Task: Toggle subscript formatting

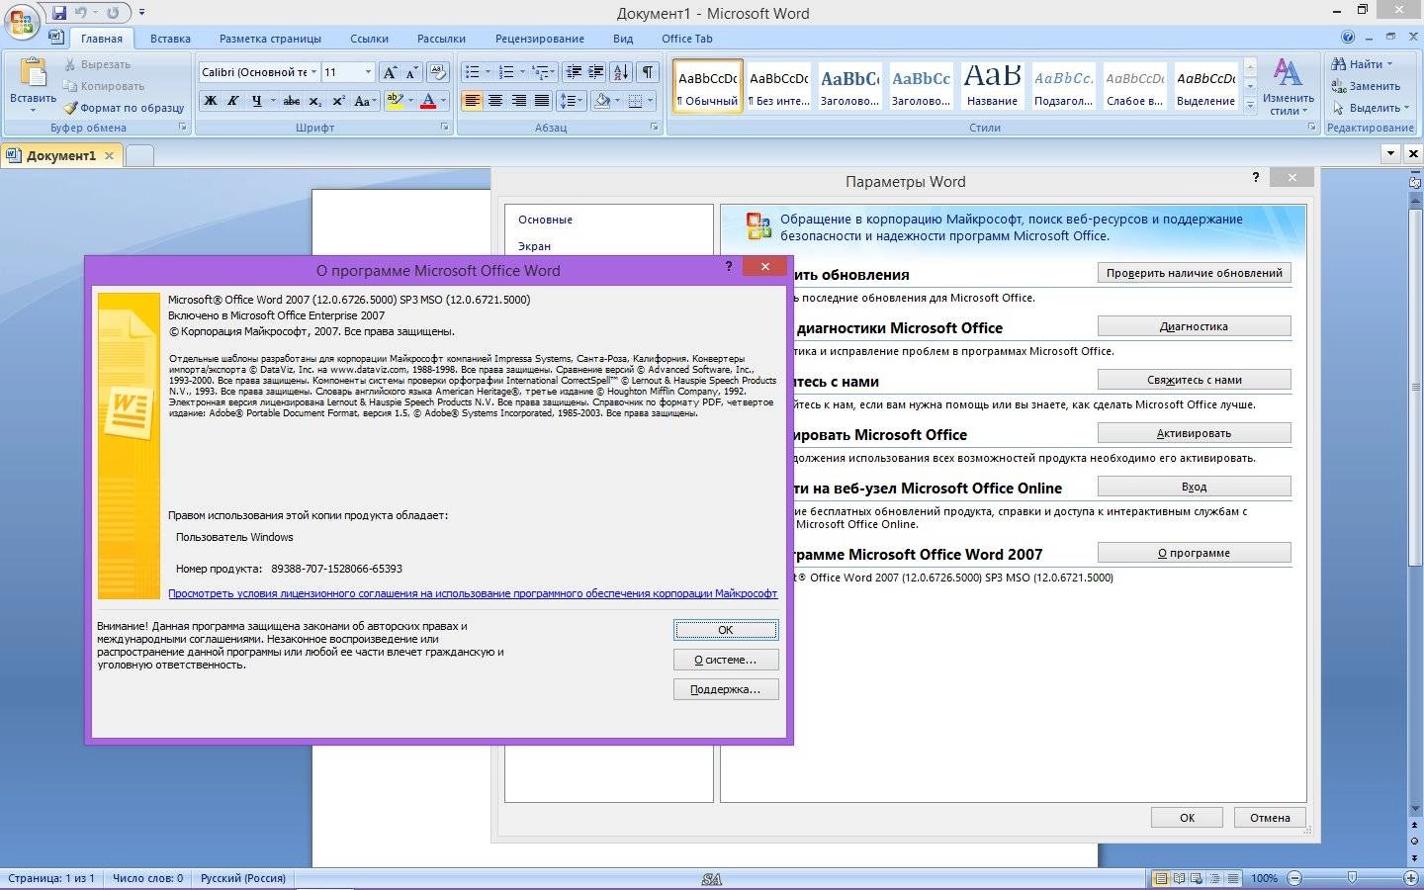Action: click(x=314, y=101)
